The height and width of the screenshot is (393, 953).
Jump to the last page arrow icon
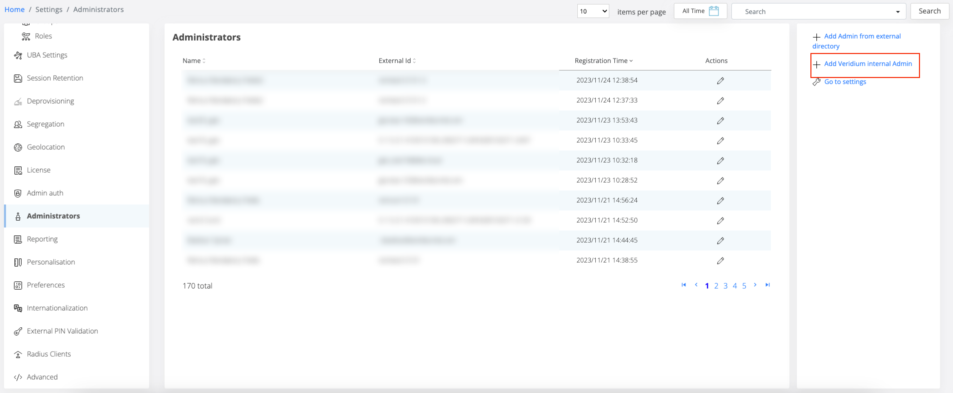[x=767, y=285]
